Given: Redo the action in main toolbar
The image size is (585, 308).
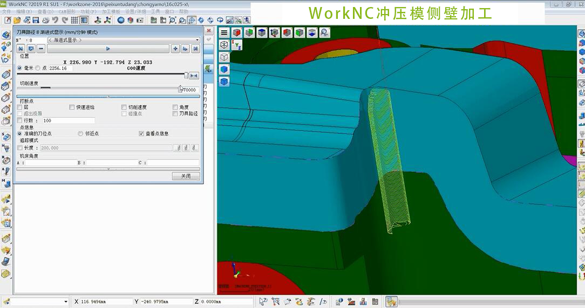Looking at the screenshot, I should (x=65, y=20).
